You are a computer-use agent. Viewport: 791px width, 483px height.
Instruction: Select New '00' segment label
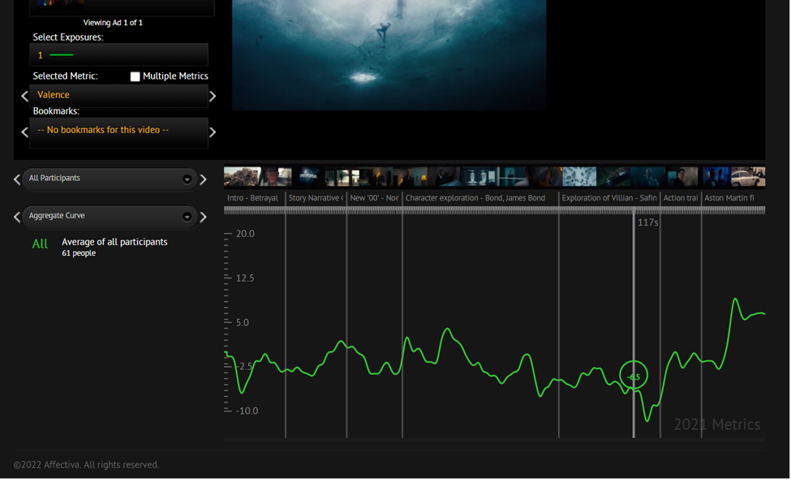coord(374,198)
